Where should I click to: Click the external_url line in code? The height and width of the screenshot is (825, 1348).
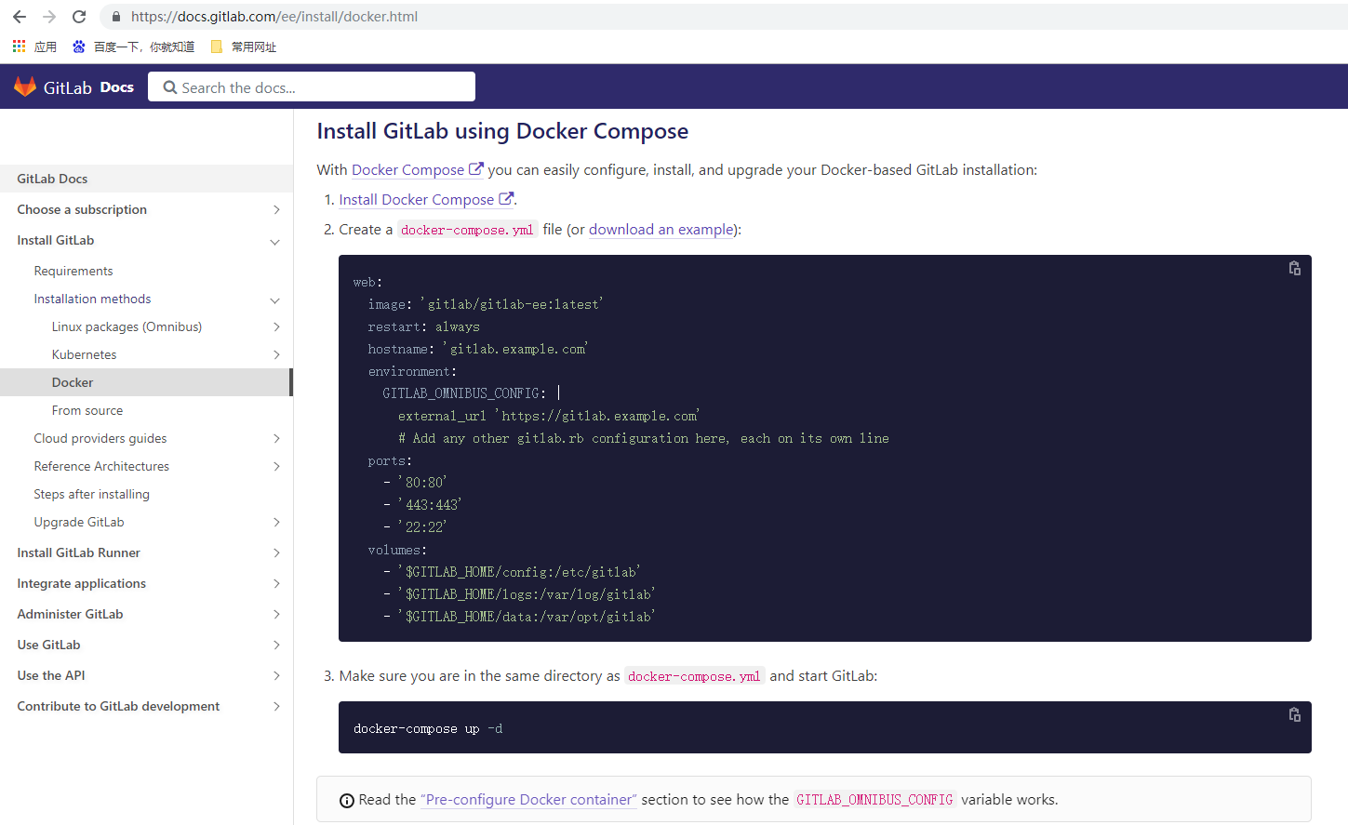tap(549, 416)
